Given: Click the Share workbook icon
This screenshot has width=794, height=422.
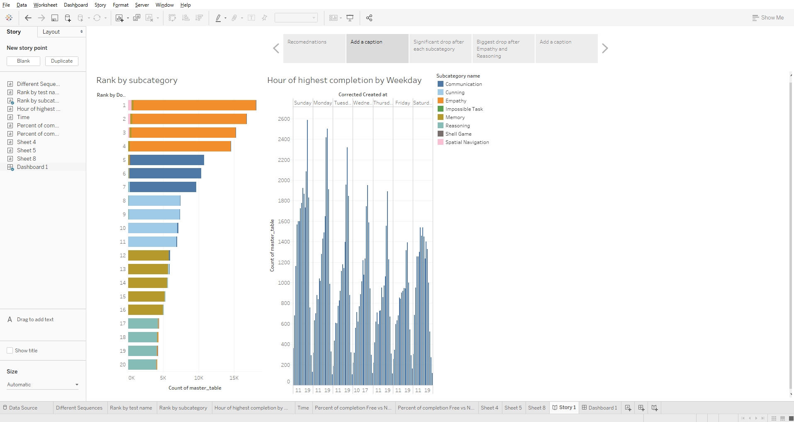Looking at the screenshot, I should 369,18.
